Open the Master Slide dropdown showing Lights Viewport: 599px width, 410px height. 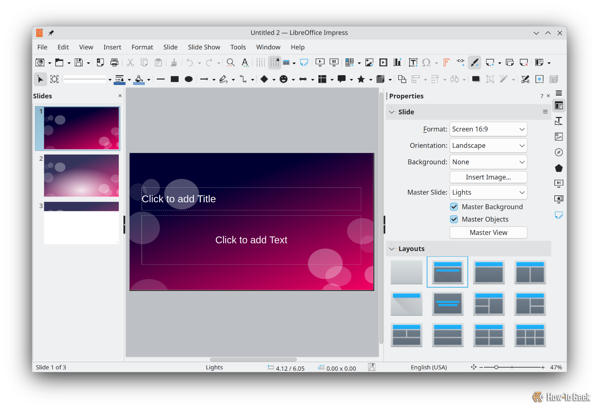point(488,192)
